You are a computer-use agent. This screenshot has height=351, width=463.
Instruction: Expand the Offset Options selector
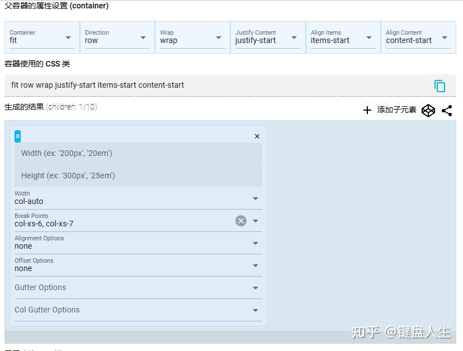(x=256, y=265)
